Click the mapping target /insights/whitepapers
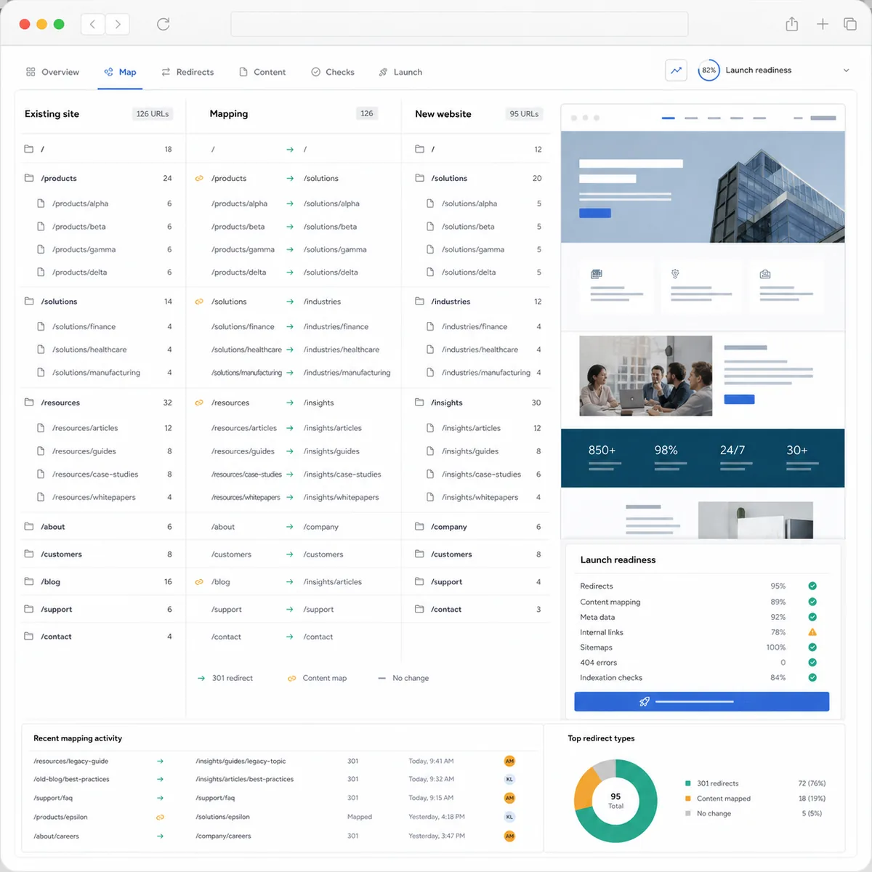This screenshot has height=872, width=872. pyautogui.click(x=341, y=498)
